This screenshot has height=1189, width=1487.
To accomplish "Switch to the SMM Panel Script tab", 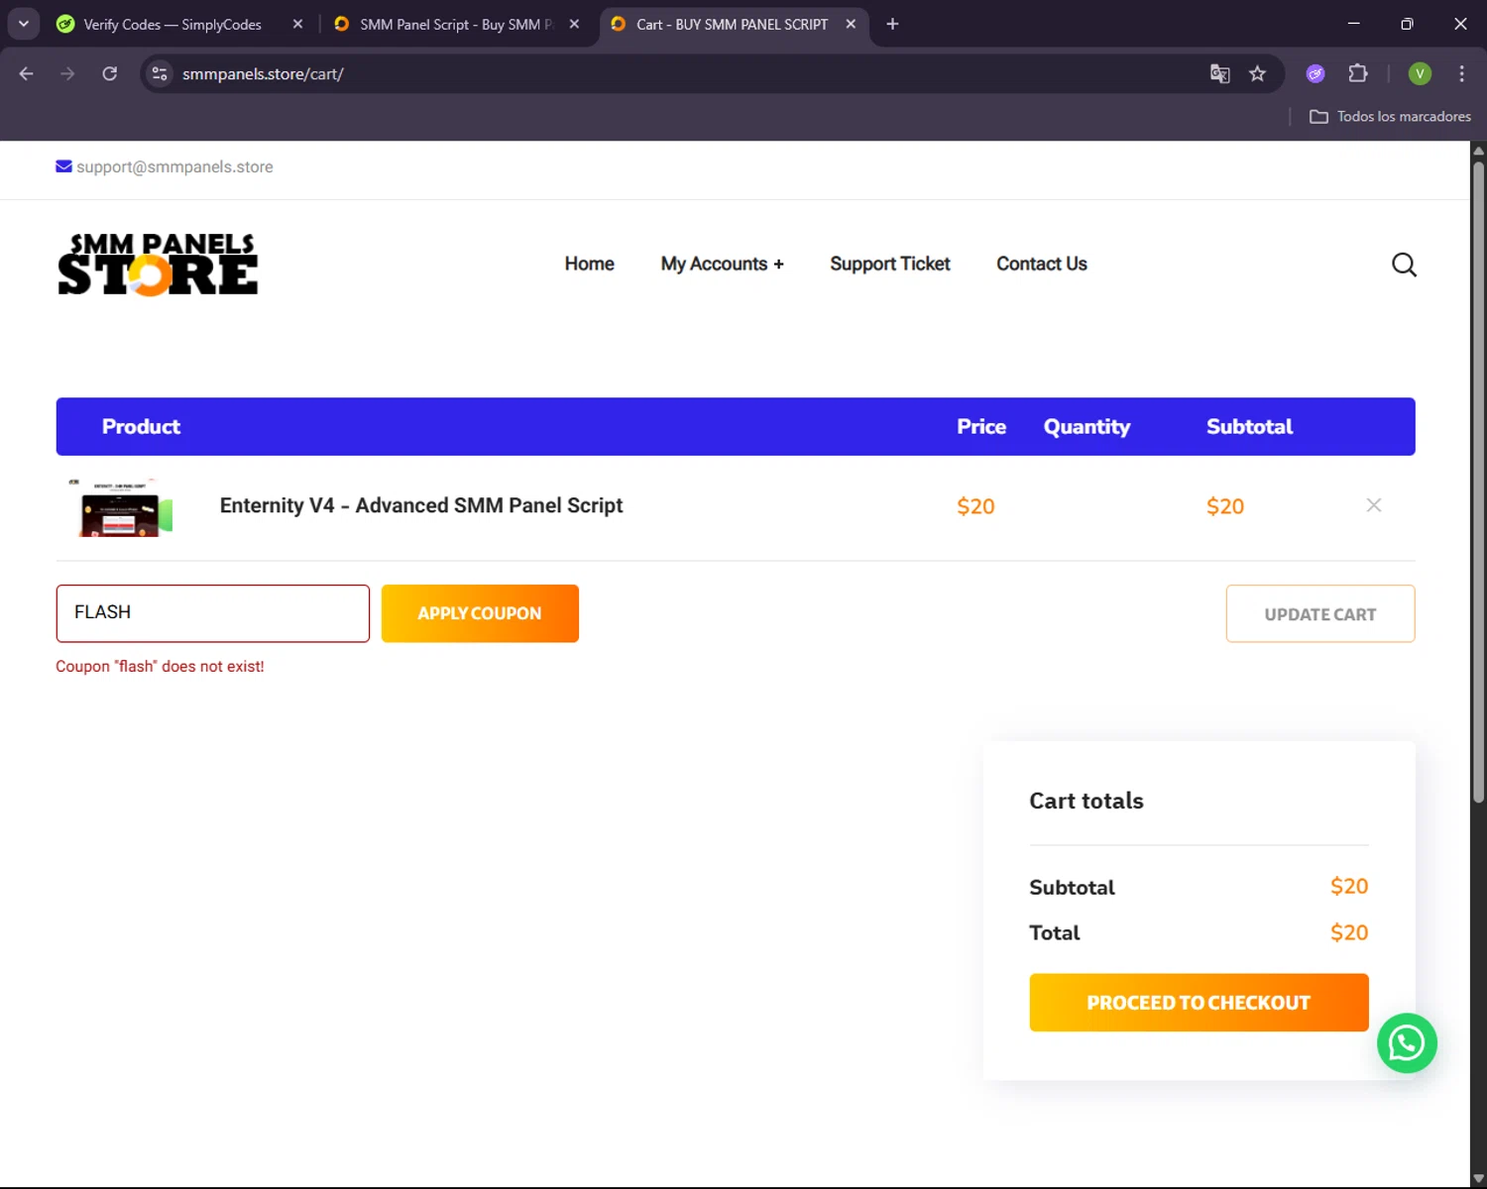I will [x=458, y=24].
